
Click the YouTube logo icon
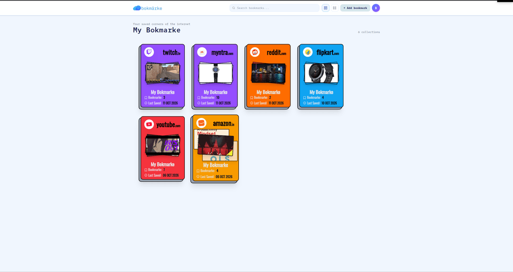point(149,124)
